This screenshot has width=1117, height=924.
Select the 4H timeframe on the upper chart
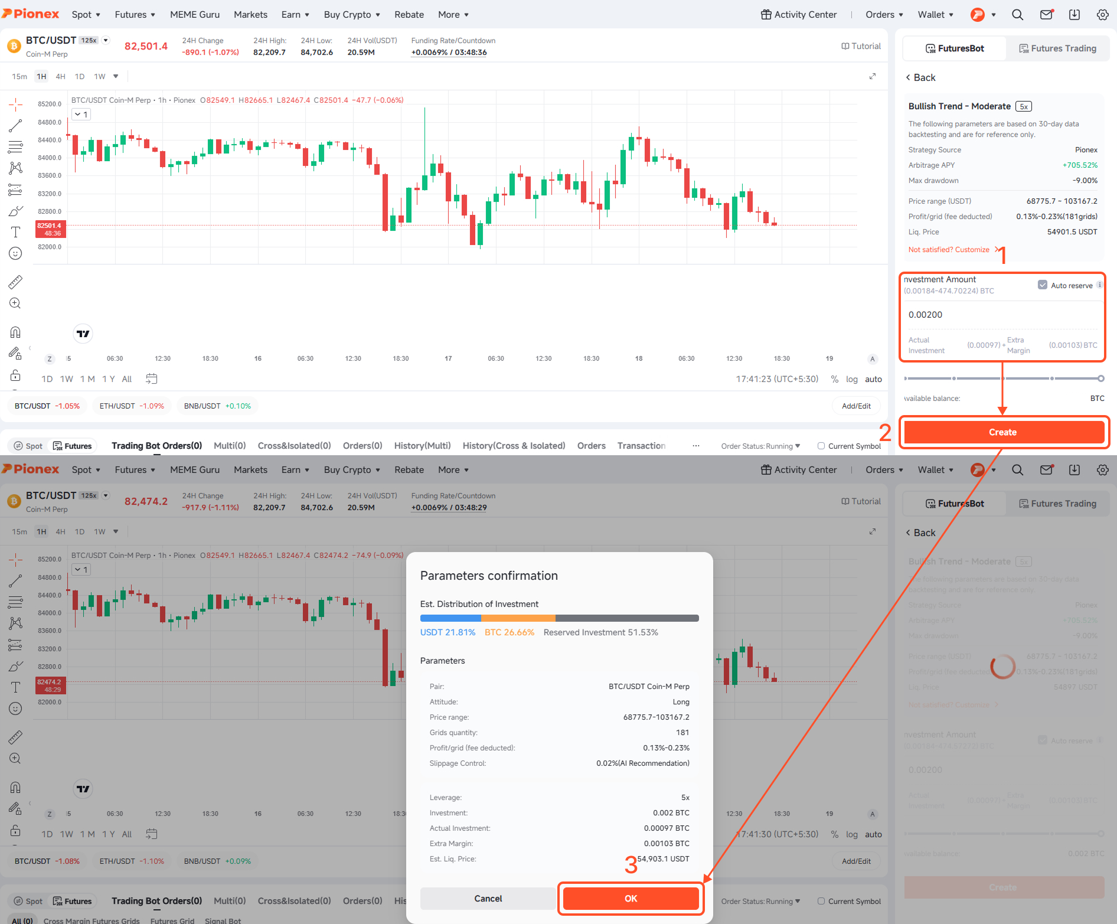(x=61, y=76)
